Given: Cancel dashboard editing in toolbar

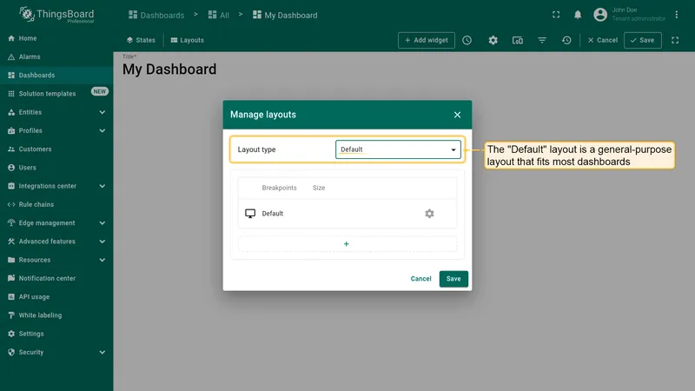Looking at the screenshot, I should [x=602, y=40].
